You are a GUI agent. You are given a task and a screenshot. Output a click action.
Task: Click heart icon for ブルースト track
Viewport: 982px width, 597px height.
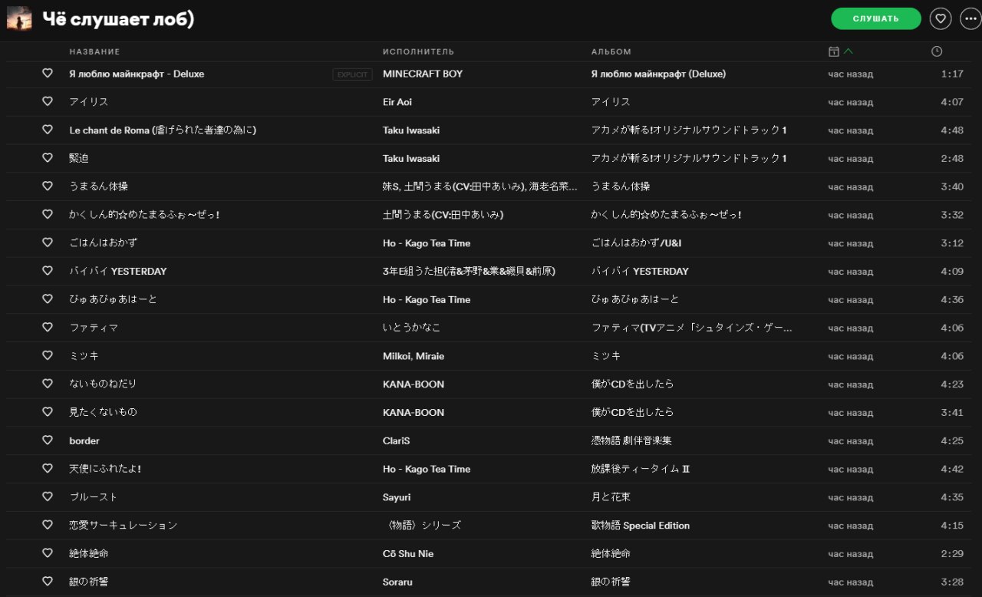tap(48, 497)
